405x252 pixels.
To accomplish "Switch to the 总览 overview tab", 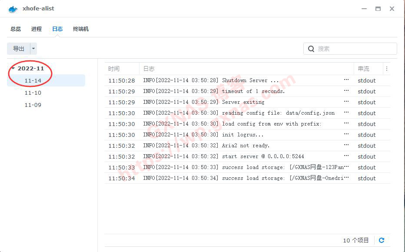I will 16,29.
